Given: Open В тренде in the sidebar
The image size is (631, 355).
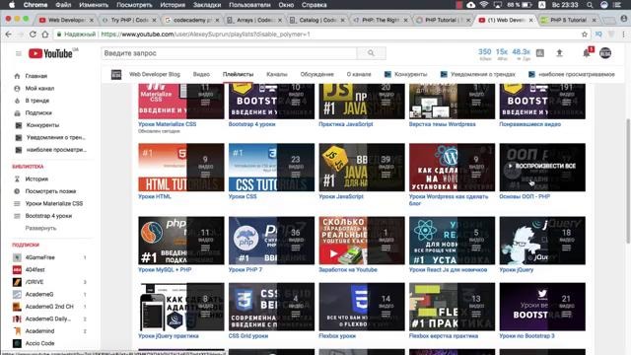Looking at the screenshot, I should click(x=37, y=101).
